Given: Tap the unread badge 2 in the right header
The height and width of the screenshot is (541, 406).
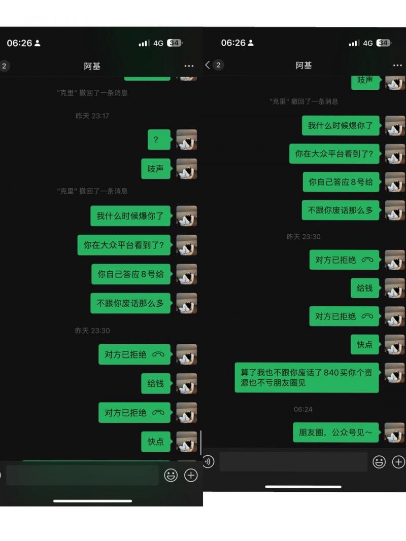Looking at the screenshot, I should 218,65.
